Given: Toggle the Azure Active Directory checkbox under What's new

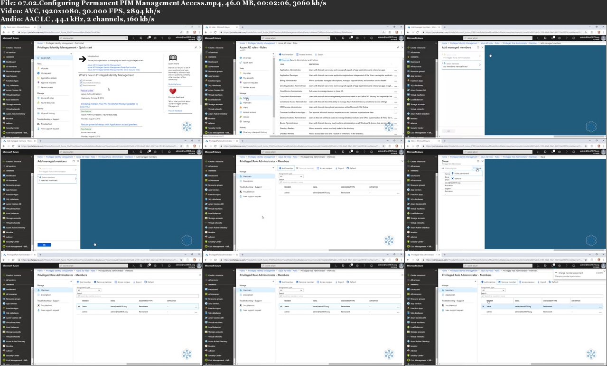Looking at the screenshot, I should [82, 82].
